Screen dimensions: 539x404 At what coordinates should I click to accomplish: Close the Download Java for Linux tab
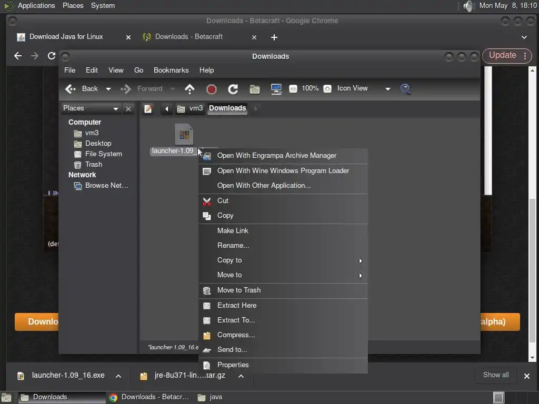(x=128, y=37)
